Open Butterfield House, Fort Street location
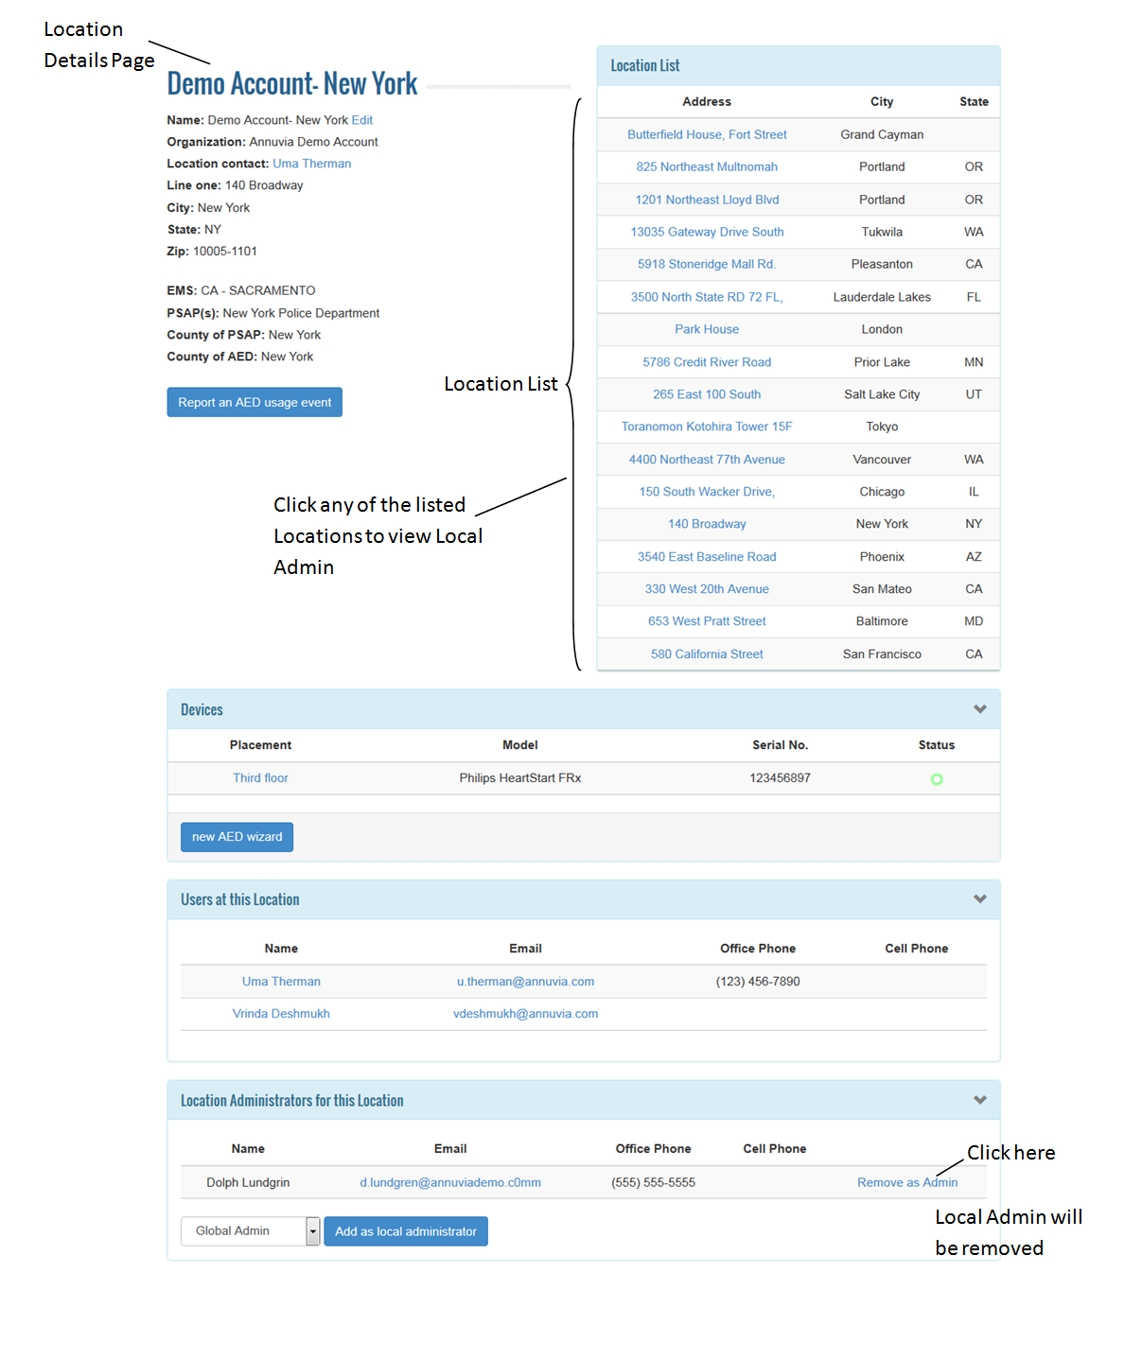The height and width of the screenshot is (1360, 1125). click(x=707, y=134)
